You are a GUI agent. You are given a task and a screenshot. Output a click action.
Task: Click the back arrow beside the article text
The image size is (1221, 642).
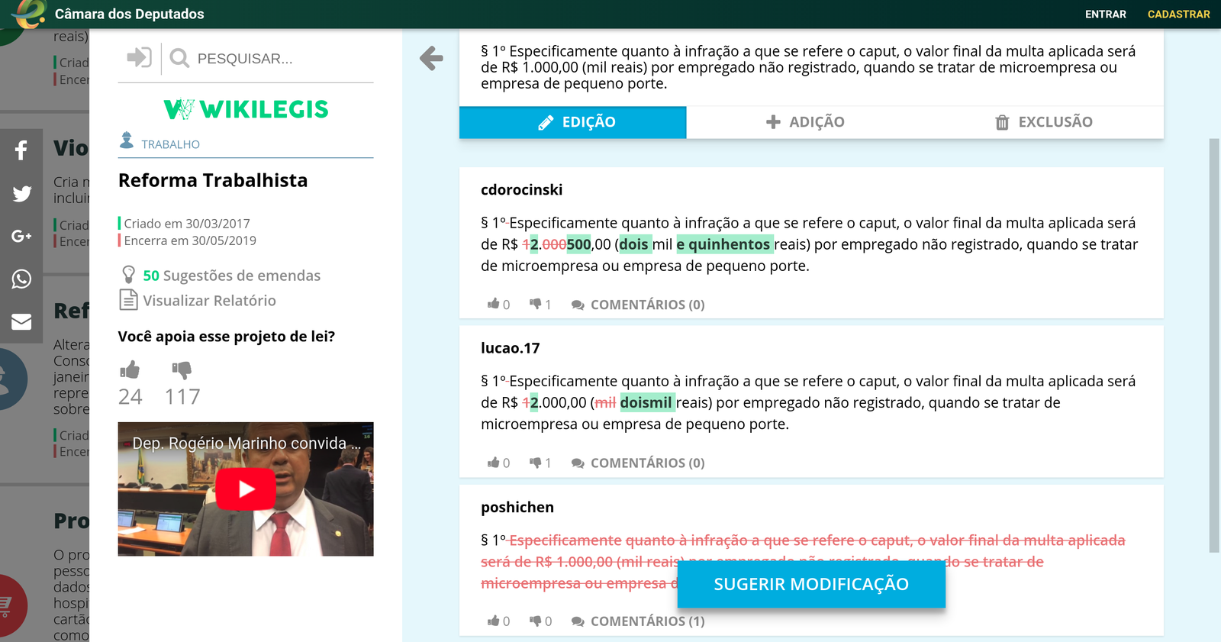click(431, 58)
